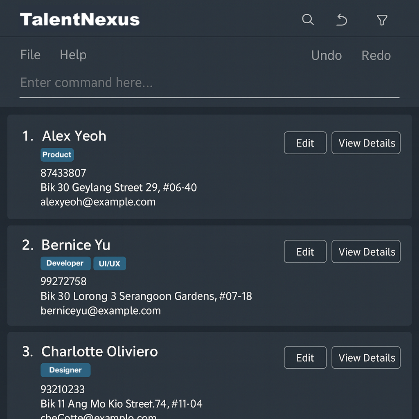
Task: Select the UI/UX tag on Bernice Yu
Action: (x=110, y=264)
